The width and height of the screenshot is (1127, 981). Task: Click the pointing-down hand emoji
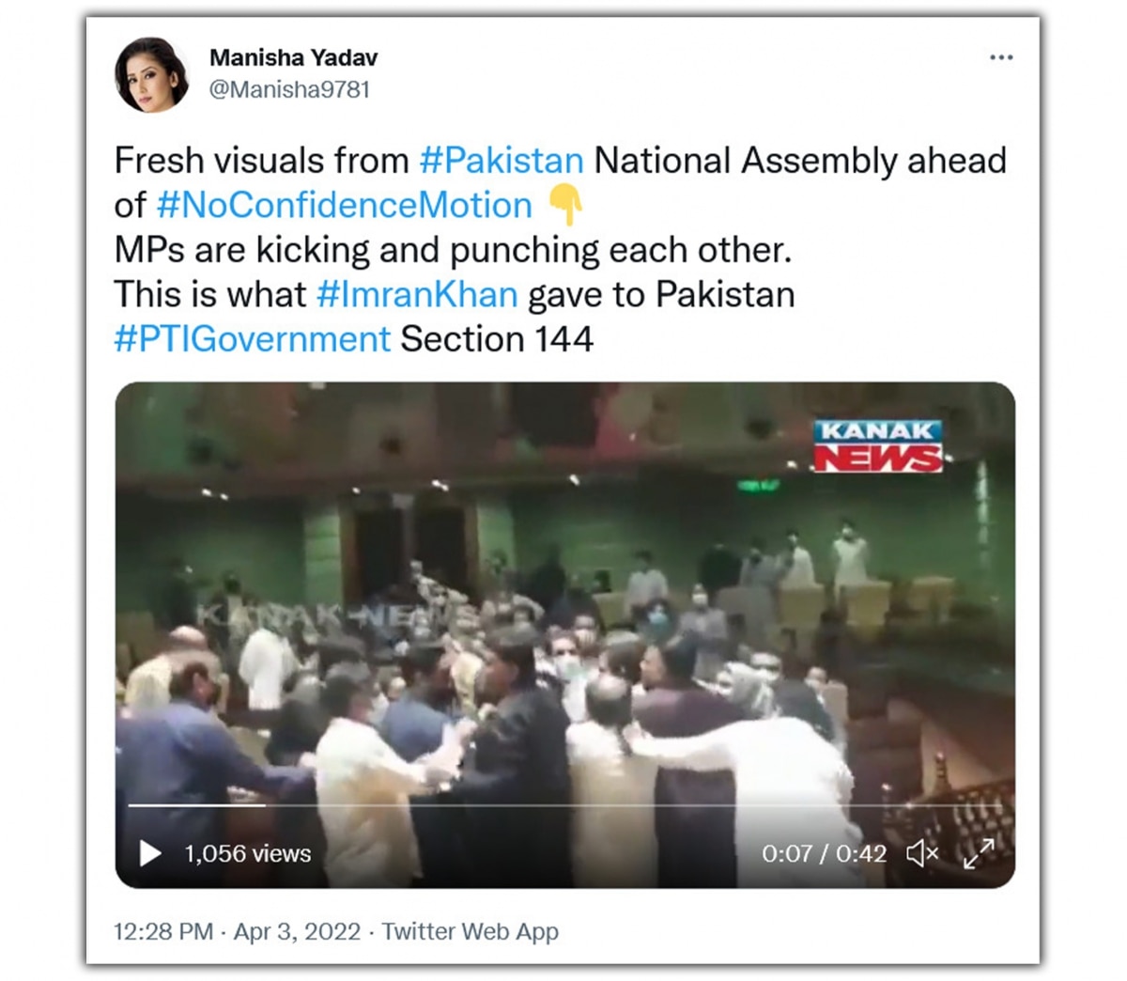[x=565, y=205]
